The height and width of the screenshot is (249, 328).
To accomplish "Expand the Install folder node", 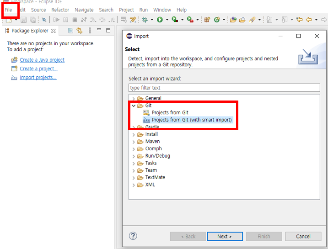I will pos(134,134).
